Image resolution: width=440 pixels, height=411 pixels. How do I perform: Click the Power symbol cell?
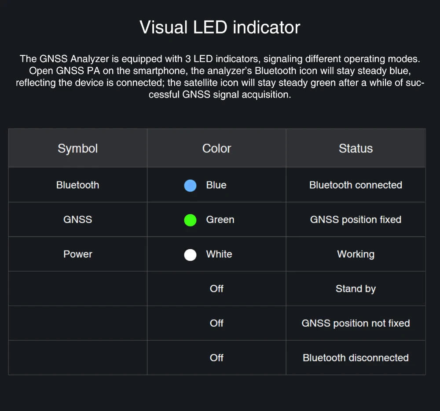tap(77, 254)
